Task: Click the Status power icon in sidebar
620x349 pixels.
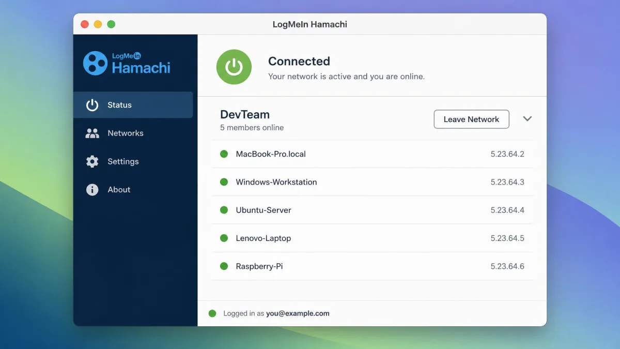Action: pyautogui.click(x=92, y=105)
